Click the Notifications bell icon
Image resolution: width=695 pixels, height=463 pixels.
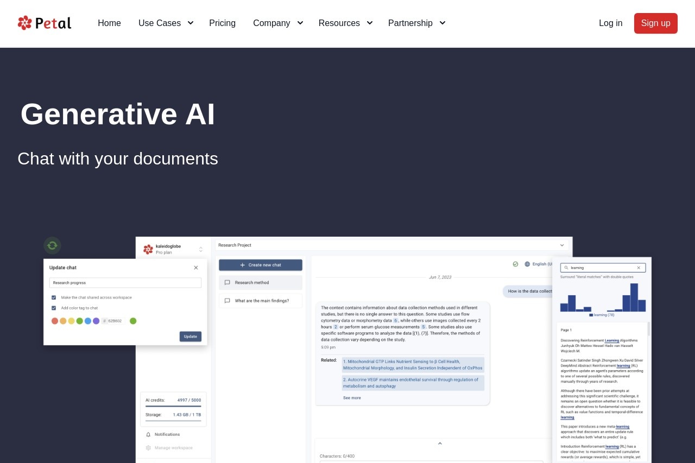[148, 434]
